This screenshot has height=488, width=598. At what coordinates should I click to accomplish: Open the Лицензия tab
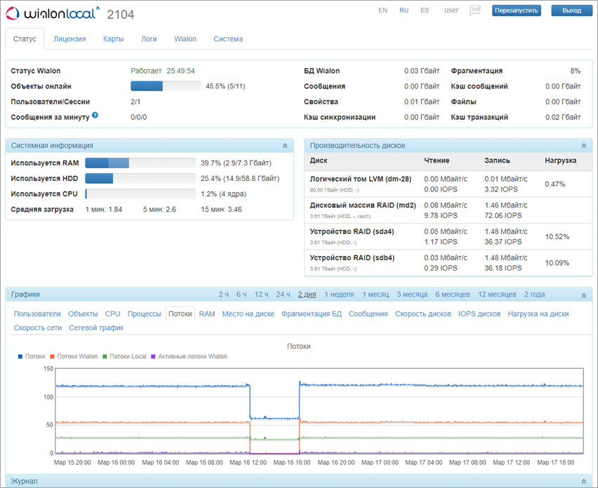pos(69,39)
